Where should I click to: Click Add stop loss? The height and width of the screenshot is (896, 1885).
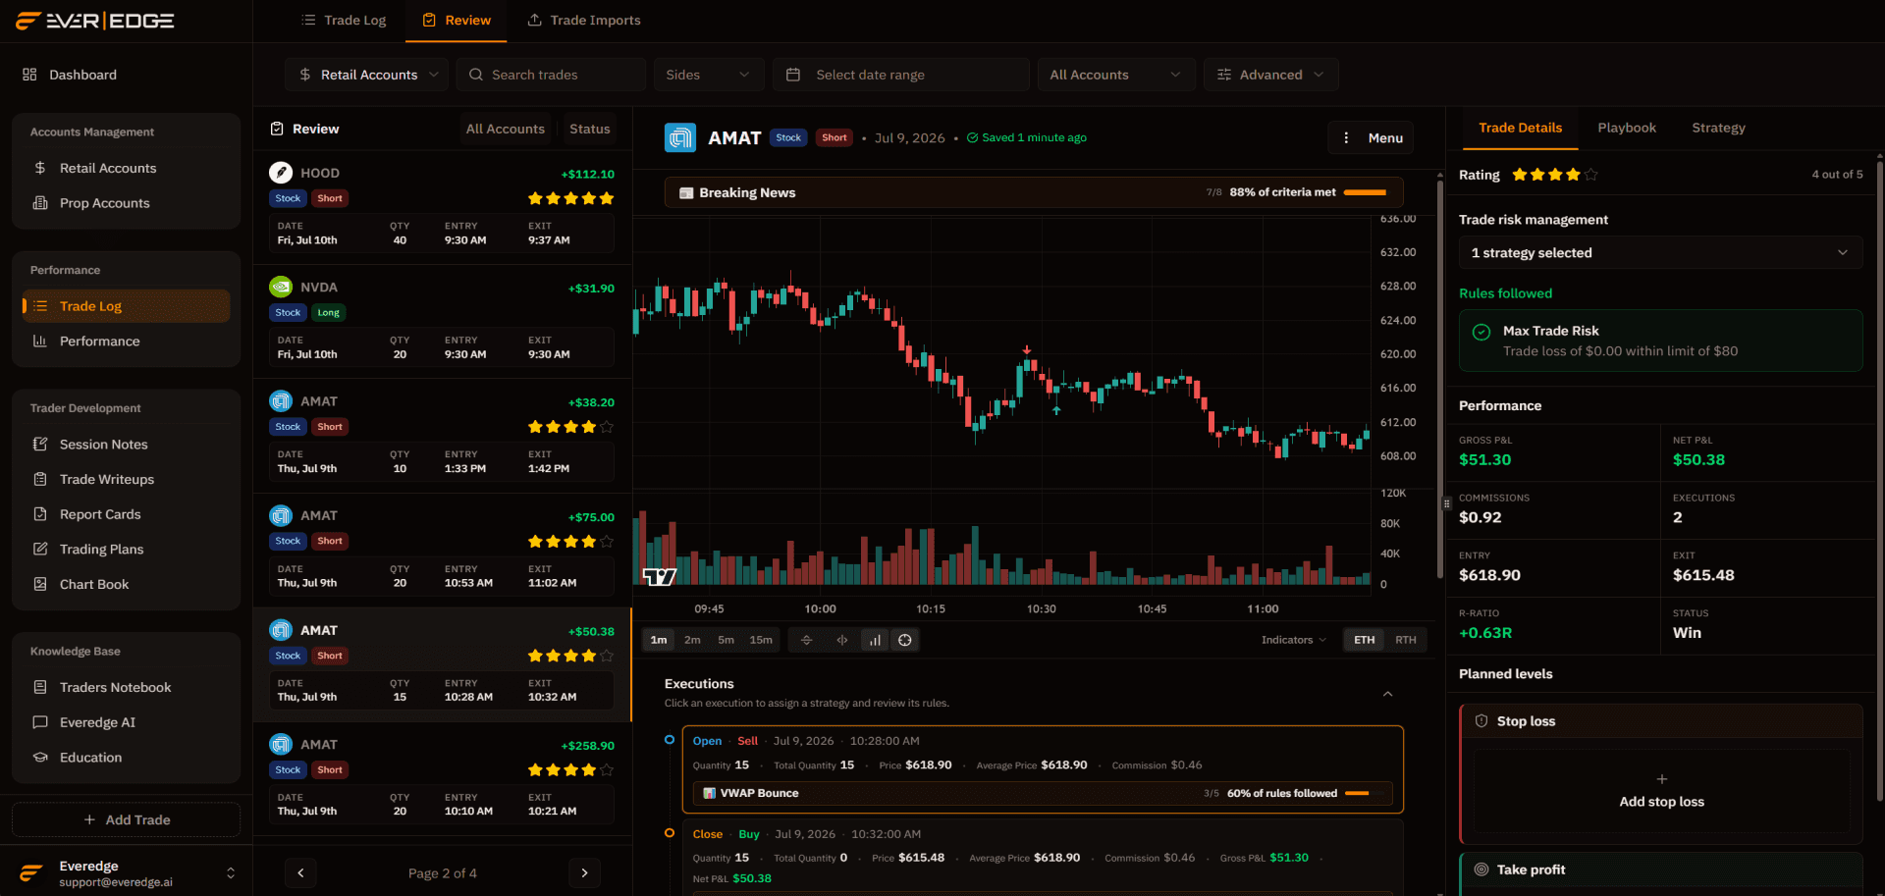click(1661, 791)
